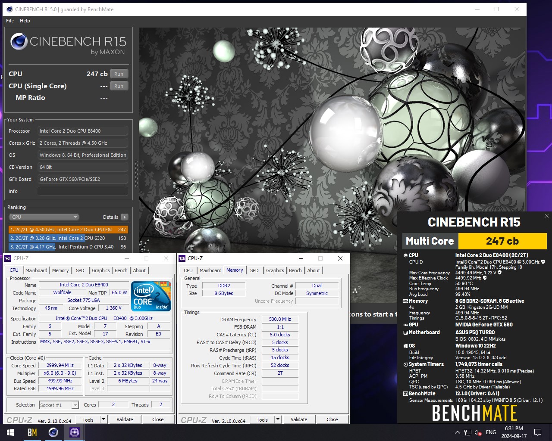This screenshot has height=441, width=552.
Task: Open the taskbar clock showing 6:31 PM
Action: pyautogui.click(x=514, y=432)
